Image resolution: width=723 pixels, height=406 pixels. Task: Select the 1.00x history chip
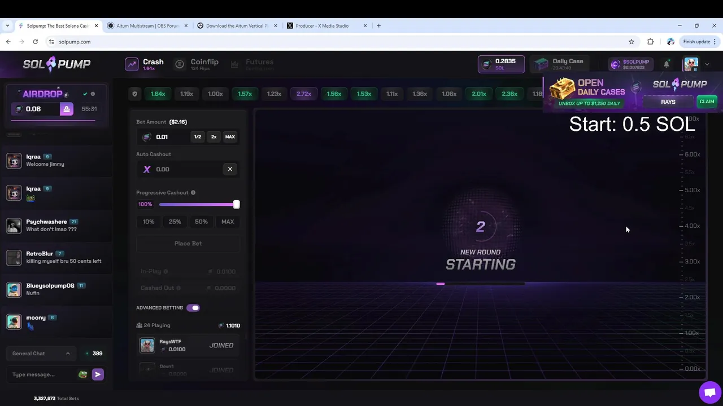215,94
